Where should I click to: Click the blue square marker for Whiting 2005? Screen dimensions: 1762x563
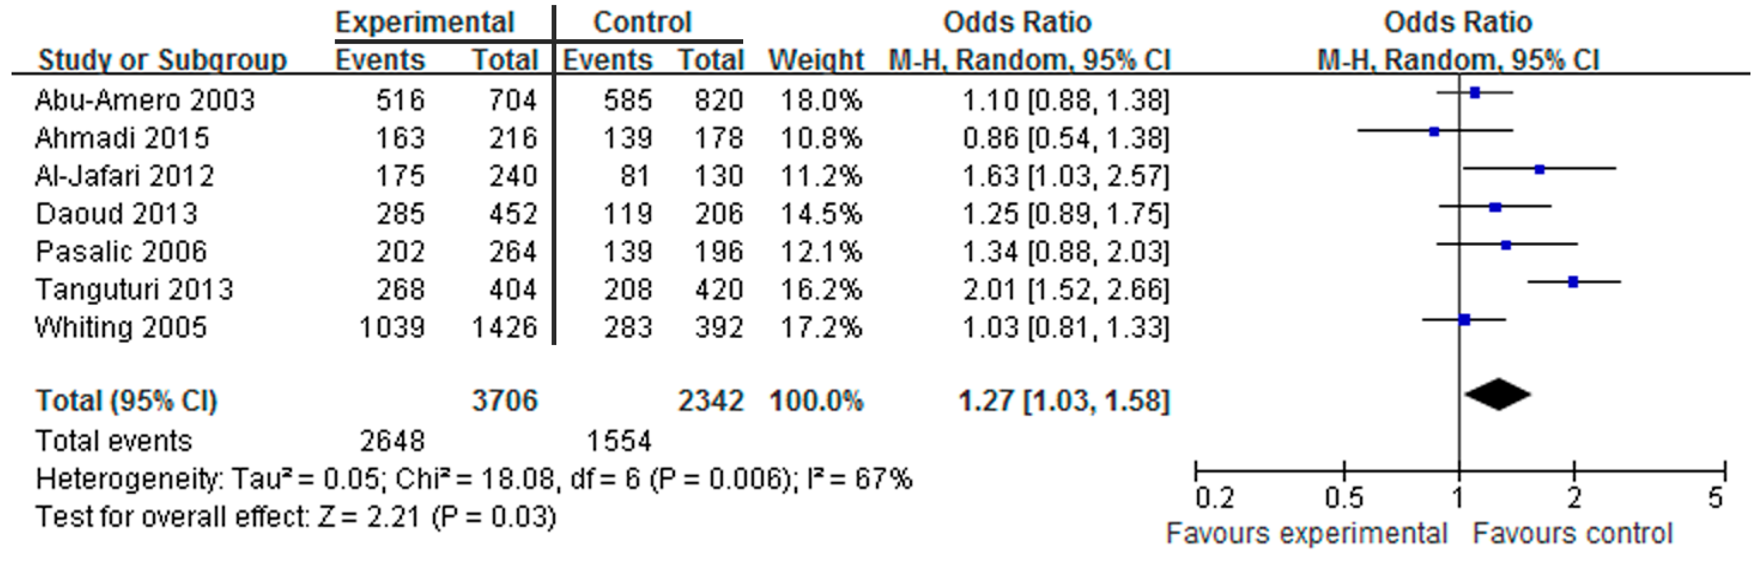(x=1464, y=319)
